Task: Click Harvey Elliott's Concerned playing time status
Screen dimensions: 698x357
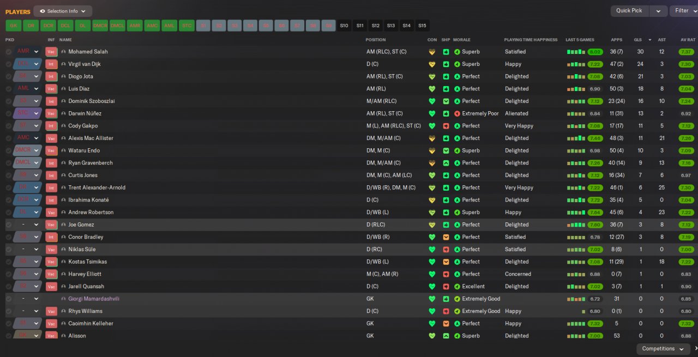Action: (x=518, y=274)
